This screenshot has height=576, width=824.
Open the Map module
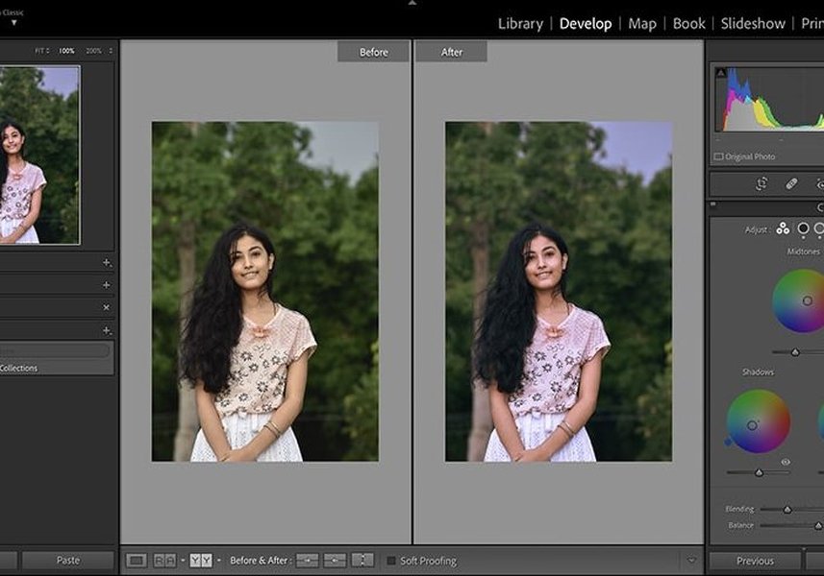tap(642, 24)
